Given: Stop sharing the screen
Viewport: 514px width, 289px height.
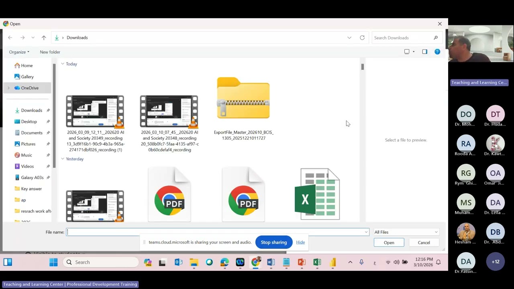Looking at the screenshot, I should (274, 242).
